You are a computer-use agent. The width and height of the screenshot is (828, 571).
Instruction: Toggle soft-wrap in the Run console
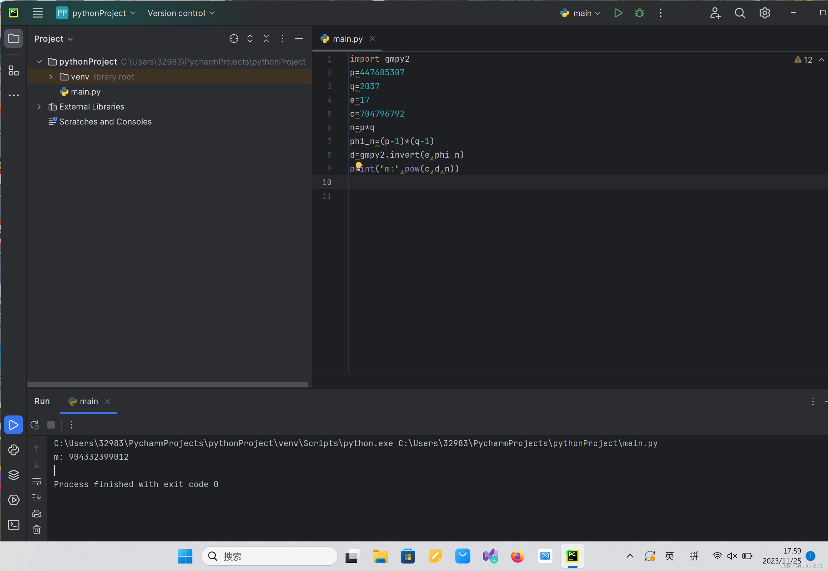[x=36, y=481]
